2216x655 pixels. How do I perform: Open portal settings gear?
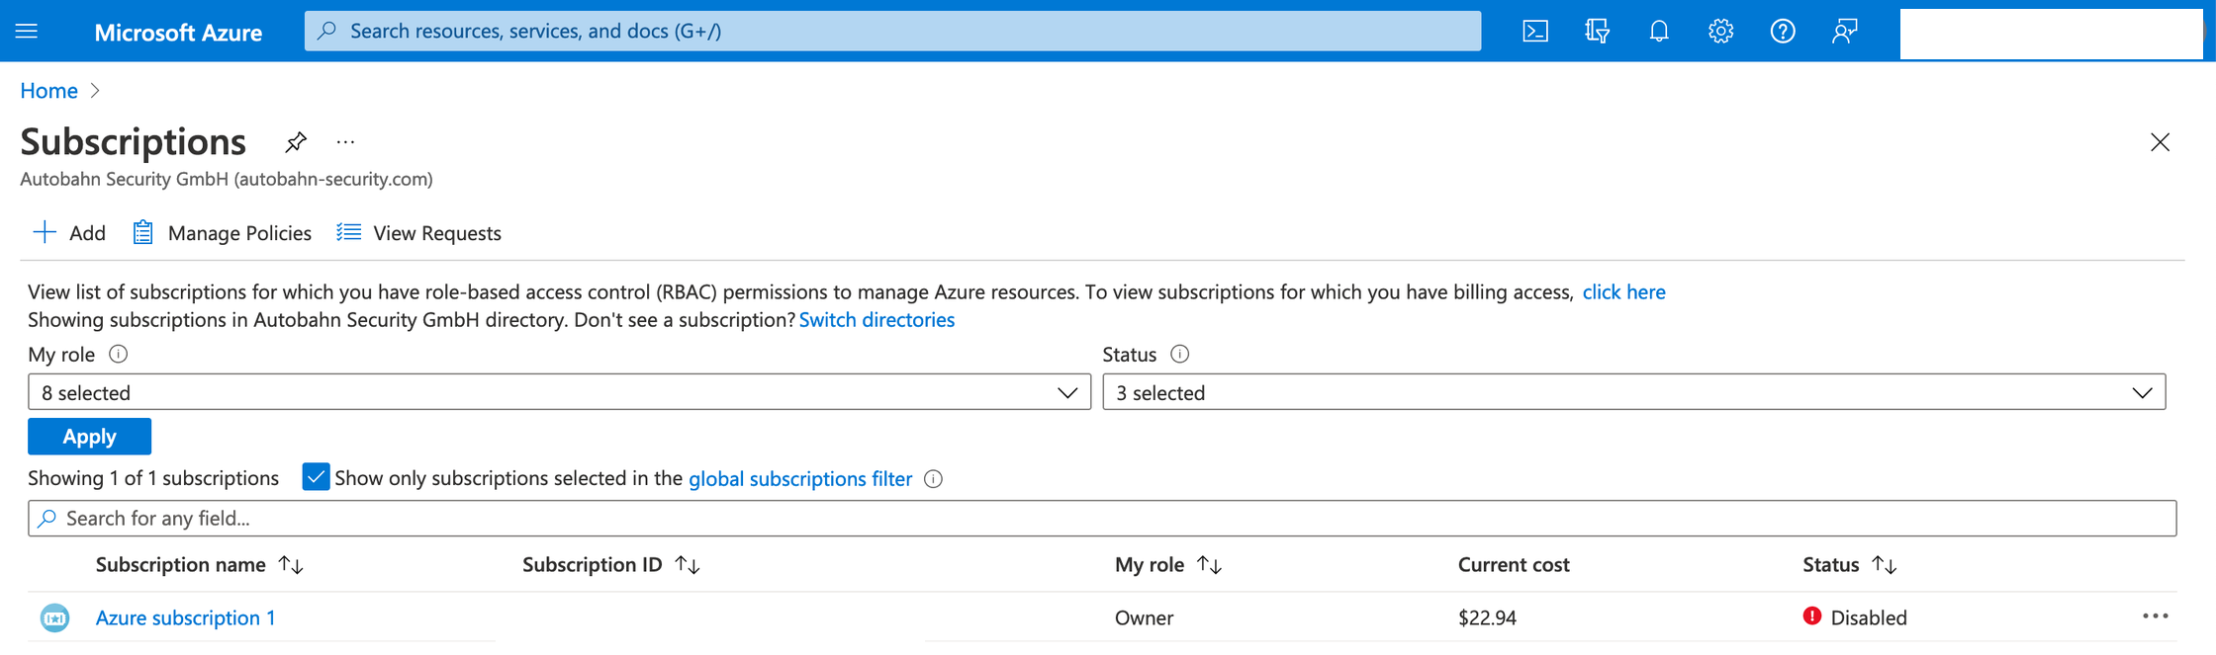coord(1720,31)
